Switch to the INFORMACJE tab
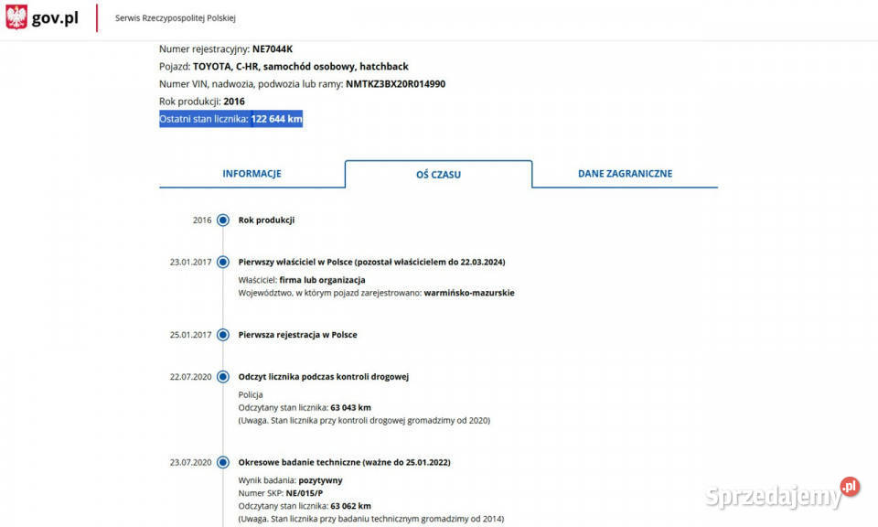Screen dimensions: 878x527 (252, 174)
